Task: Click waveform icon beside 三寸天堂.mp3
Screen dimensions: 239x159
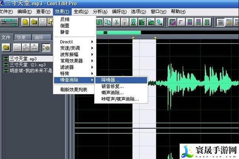Action: [6, 59]
